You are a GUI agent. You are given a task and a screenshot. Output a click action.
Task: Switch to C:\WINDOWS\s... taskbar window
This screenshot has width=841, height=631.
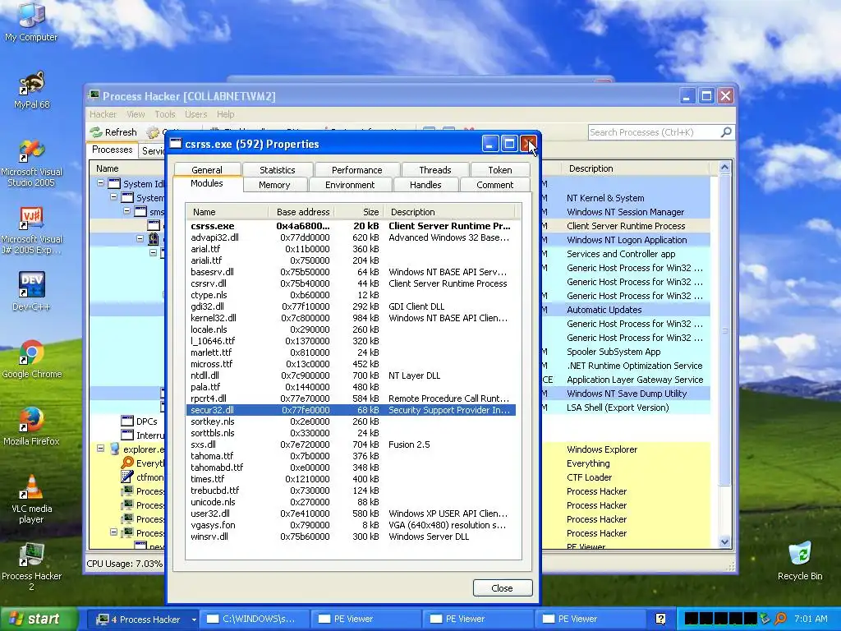pyautogui.click(x=255, y=619)
